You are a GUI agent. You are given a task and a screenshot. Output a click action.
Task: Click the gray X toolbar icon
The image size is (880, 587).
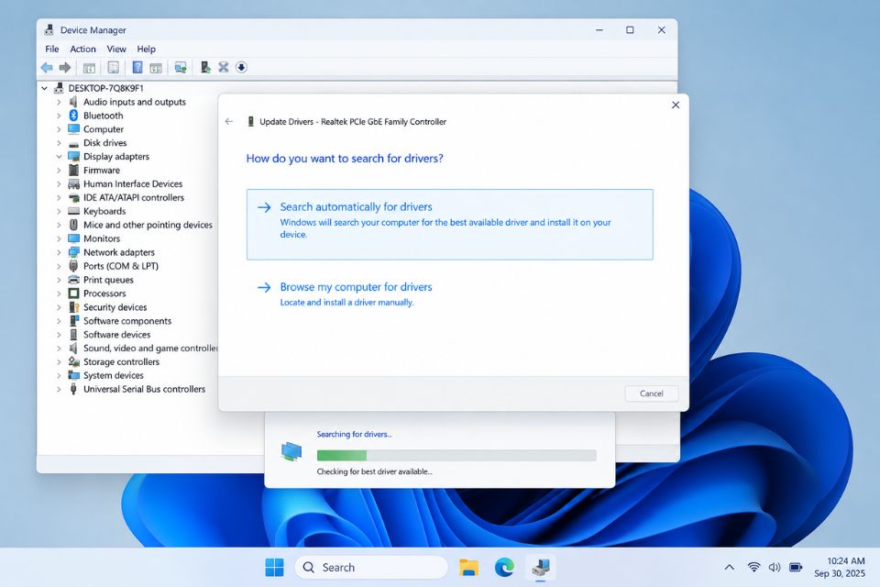(224, 67)
